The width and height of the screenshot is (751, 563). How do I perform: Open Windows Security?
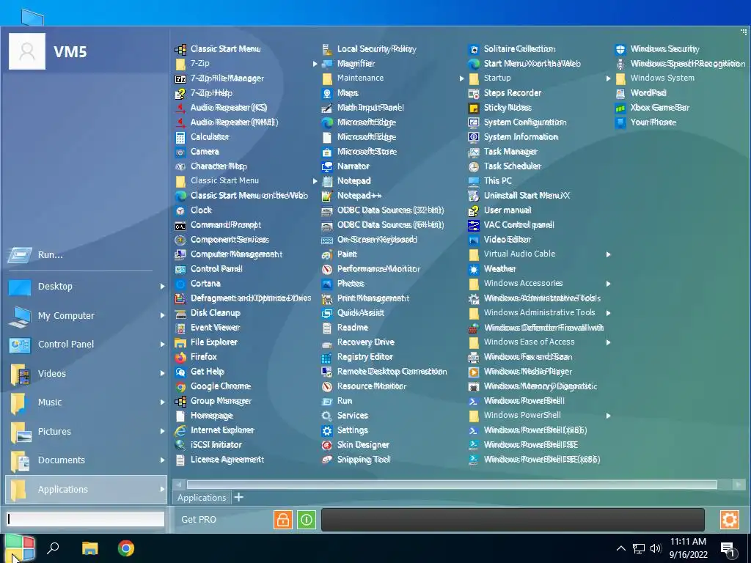pyautogui.click(x=657, y=49)
